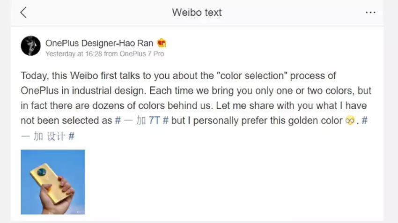Click the "Weibo text" page title
The image size is (398, 223).
click(197, 13)
